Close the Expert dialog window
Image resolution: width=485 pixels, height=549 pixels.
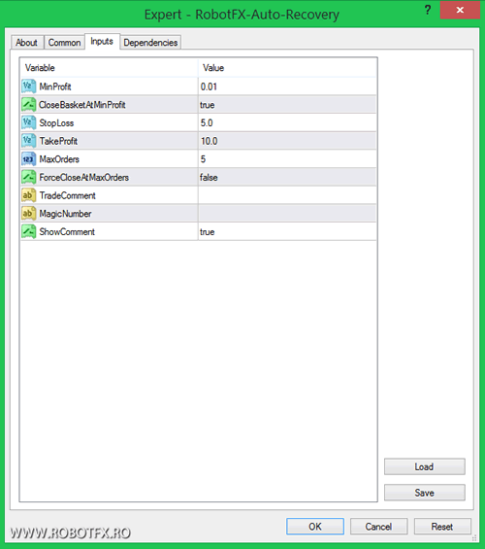pyautogui.click(x=460, y=10)
